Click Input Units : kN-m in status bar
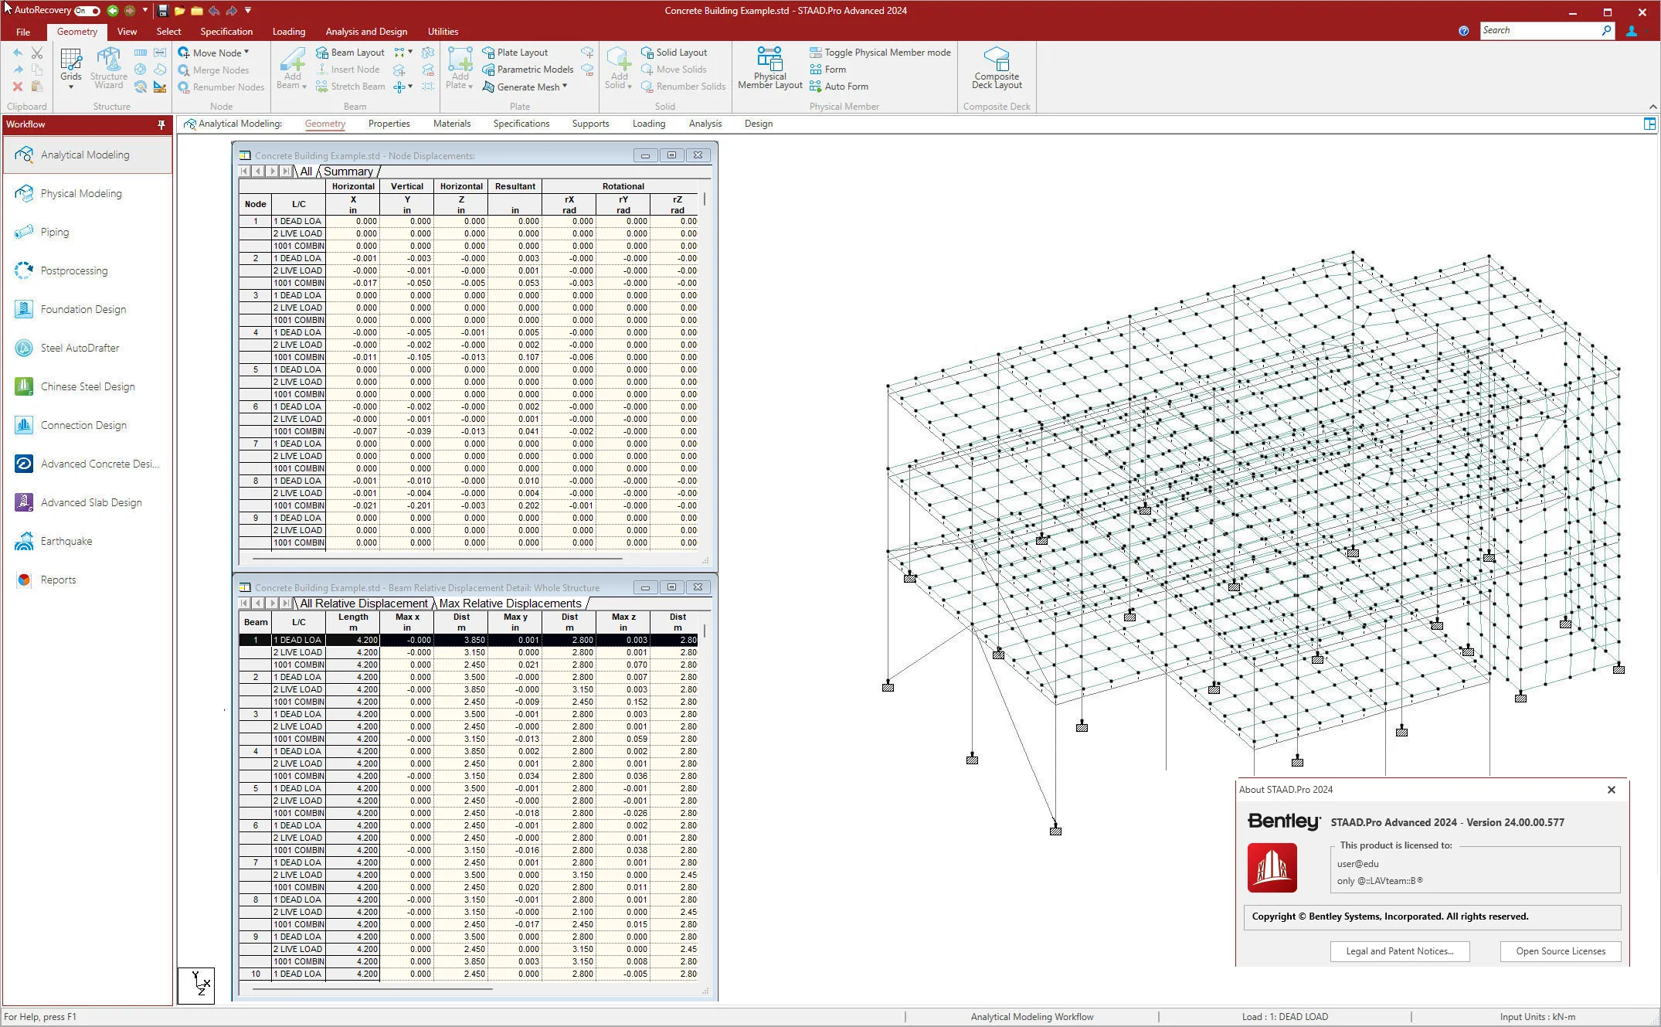Image resolution: width=1661 pixels, height=1027 pixels. click(x=1537, y=1017)
